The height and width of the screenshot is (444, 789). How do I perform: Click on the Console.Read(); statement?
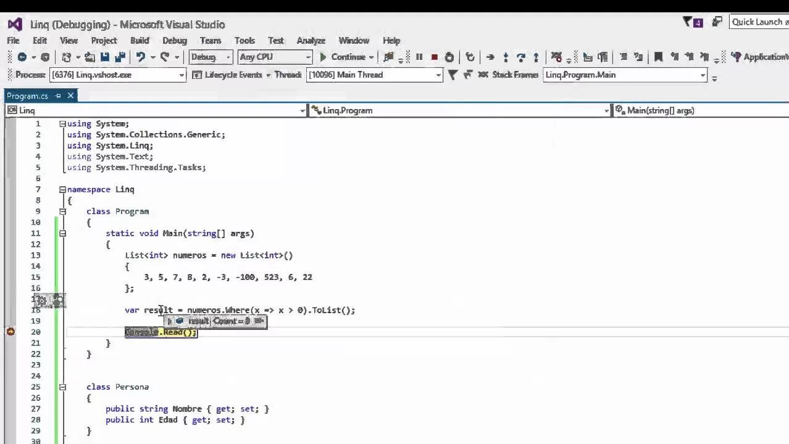point(161,332)
